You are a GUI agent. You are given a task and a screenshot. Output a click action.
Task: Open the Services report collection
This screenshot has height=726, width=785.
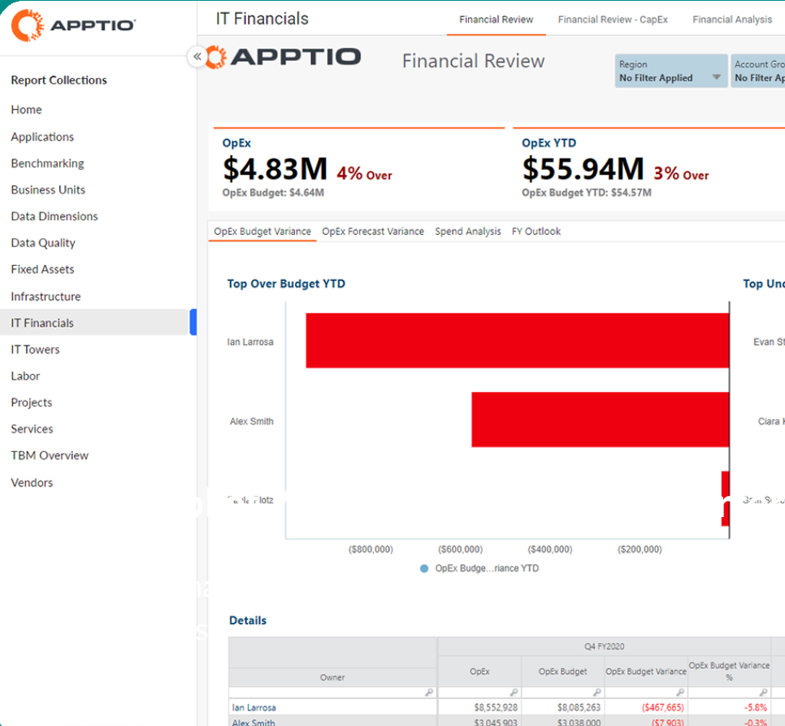tap(32, 429)
